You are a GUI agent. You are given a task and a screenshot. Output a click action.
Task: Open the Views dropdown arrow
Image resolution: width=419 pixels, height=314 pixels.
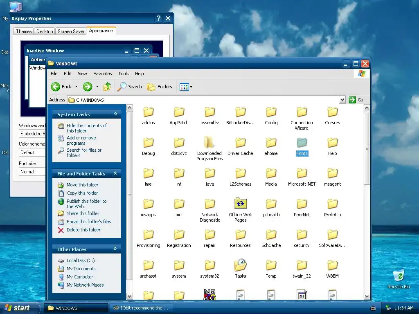click(191, 87)
